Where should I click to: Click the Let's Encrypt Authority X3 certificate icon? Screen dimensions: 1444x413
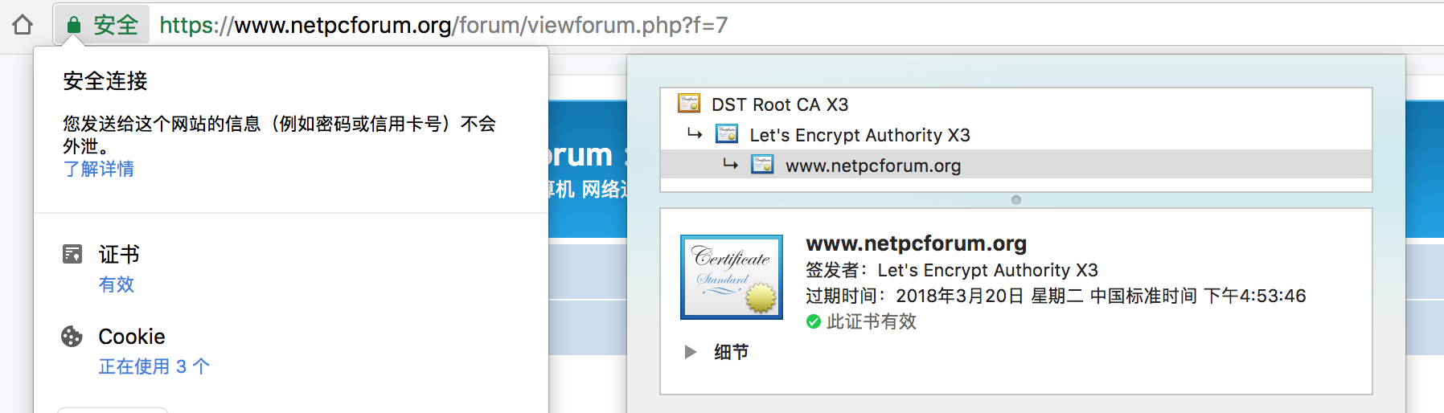tap(727, 134)
